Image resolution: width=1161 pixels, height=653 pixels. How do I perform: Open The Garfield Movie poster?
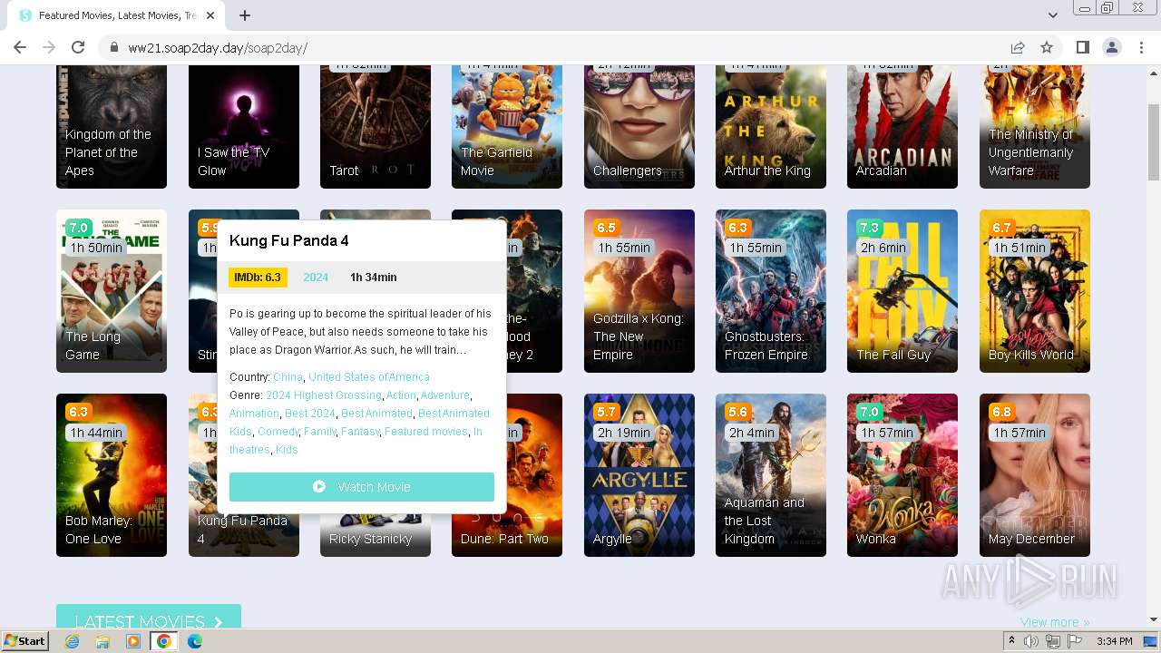(507, 127)
